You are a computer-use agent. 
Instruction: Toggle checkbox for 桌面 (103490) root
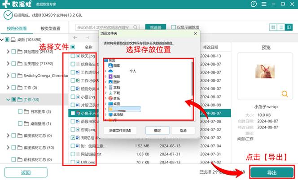click(x=7, y=40)
